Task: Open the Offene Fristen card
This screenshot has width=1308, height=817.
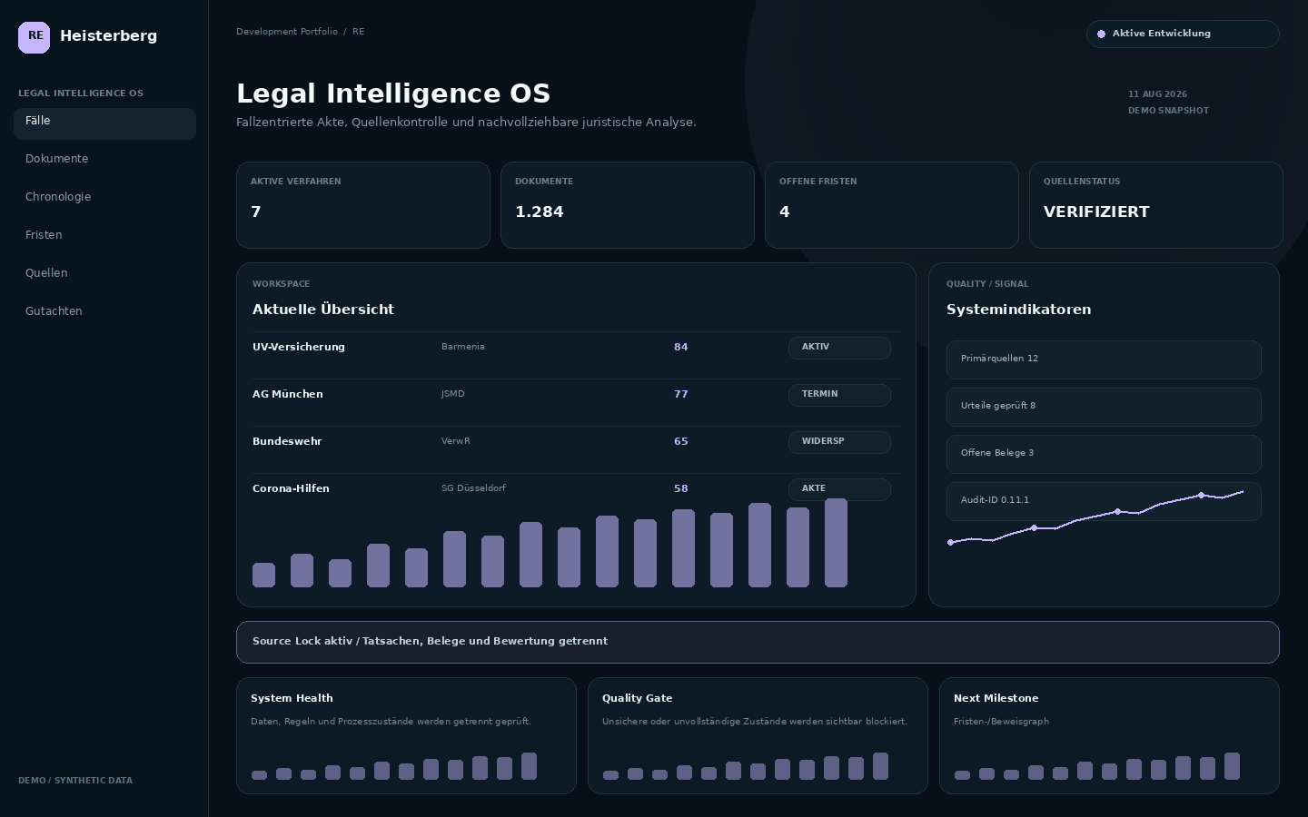Action: 892,205
